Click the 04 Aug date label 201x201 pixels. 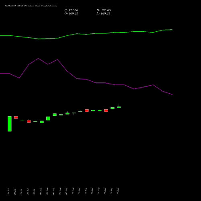(x=47, y=191)
